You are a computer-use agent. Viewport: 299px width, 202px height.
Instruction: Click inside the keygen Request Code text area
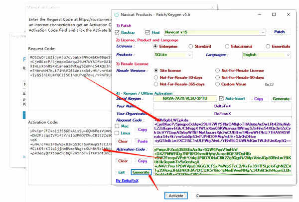(x=223, y=131)
